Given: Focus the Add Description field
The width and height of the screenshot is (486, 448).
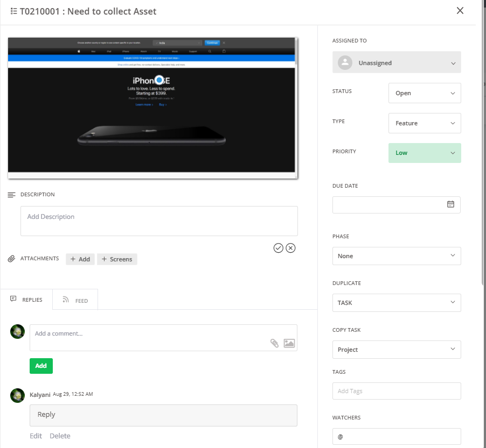Looking at the screenshot, I should coord(159,221).
